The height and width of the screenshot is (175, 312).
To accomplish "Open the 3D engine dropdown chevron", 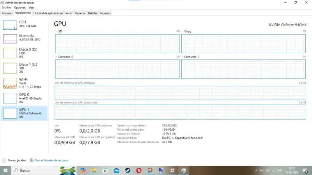I will tap(56, 31).
